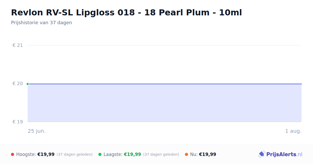Viewport: 313px width, 164px height.
Task: Click the 37 dagen geleden note after Laagste
Action: [161, 154]
